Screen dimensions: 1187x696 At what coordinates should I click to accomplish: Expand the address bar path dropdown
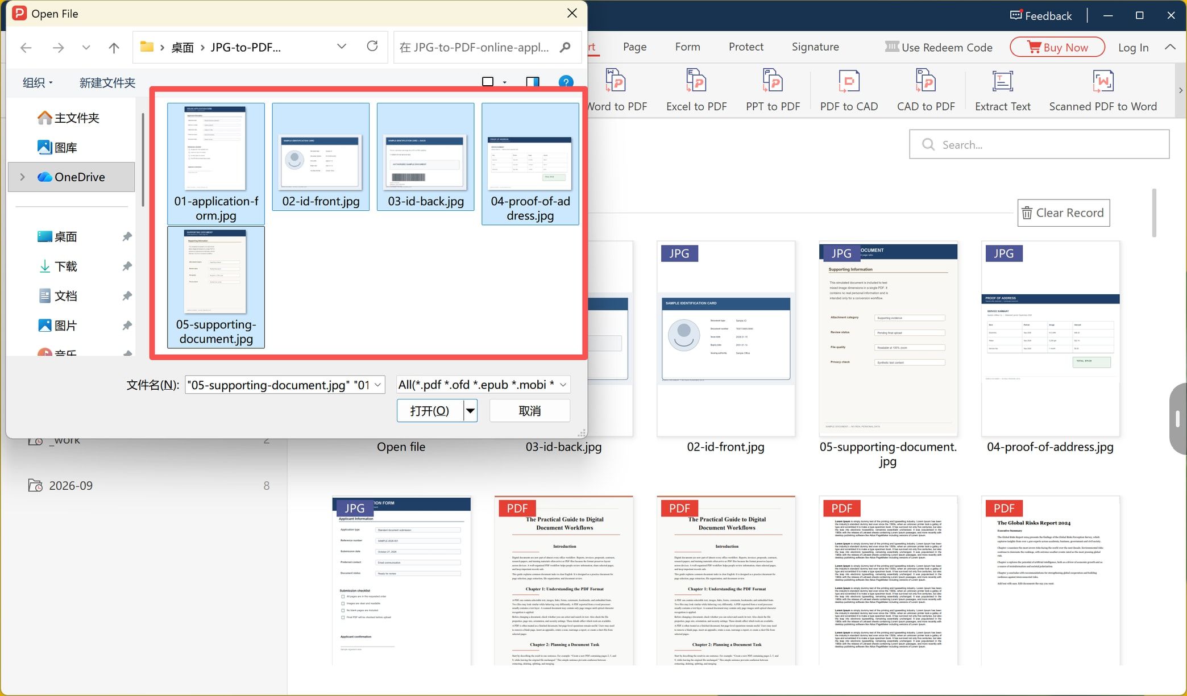(x=342, y=47)
